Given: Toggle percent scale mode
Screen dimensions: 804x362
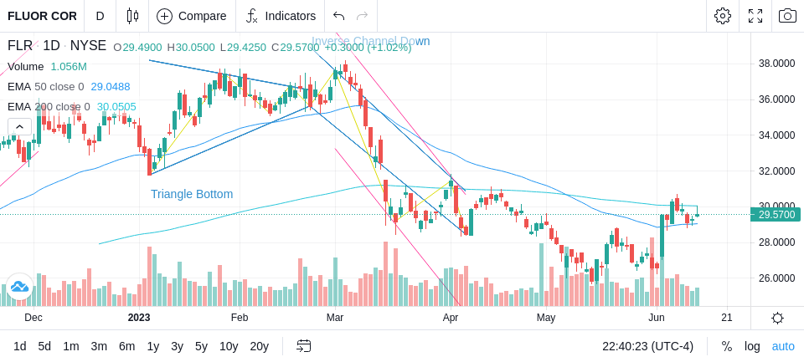Looking at the screenshot, I should click(727, 346).
